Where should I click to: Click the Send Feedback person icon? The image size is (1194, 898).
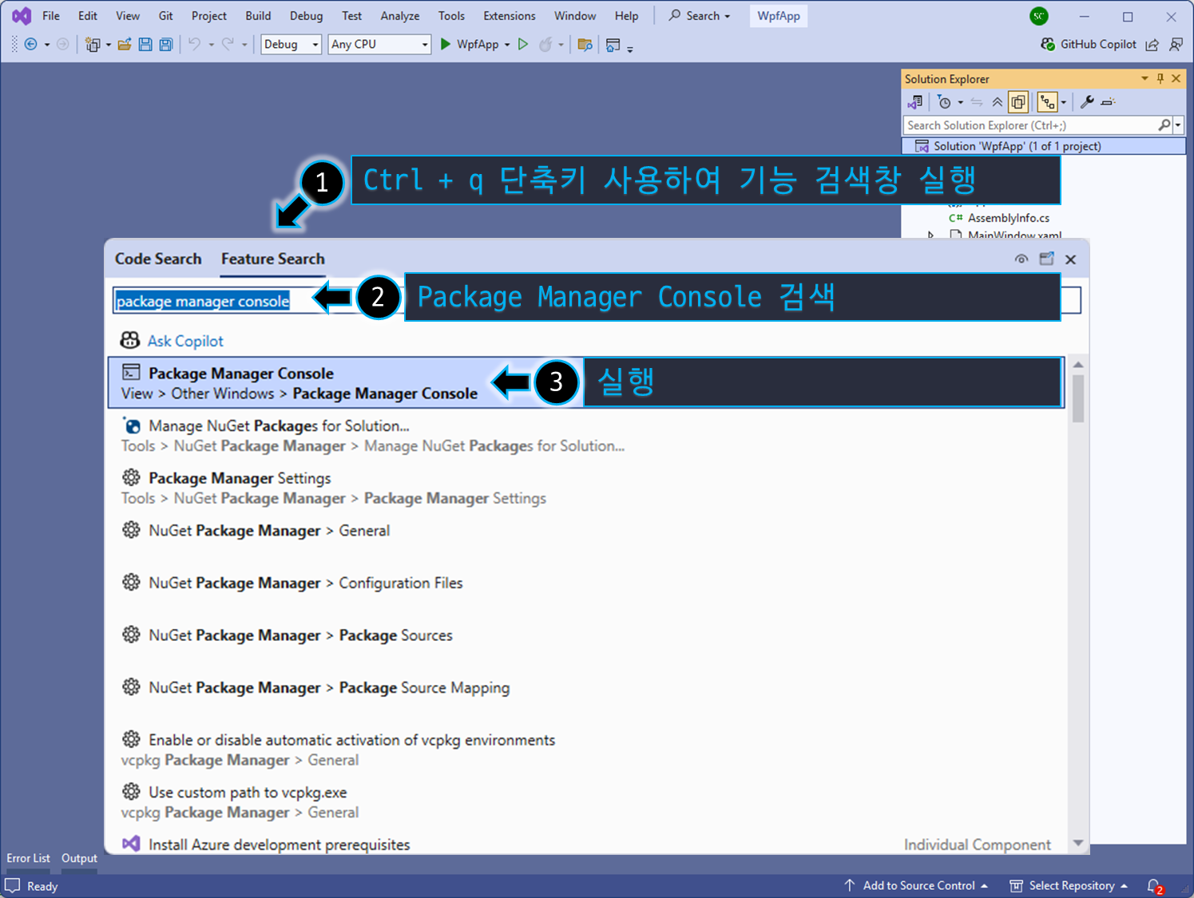(1176, 45)
